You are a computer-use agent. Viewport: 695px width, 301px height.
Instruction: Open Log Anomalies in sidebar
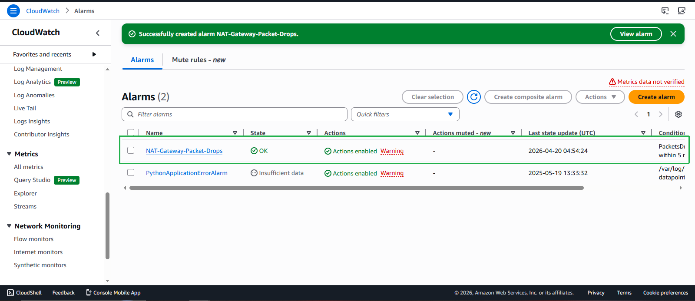pos(34,95)
